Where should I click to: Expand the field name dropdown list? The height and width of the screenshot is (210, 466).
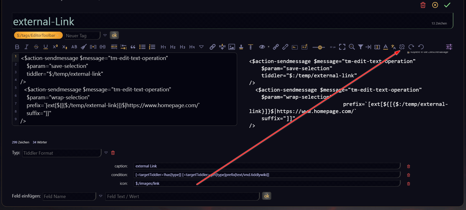click(101, 196)
